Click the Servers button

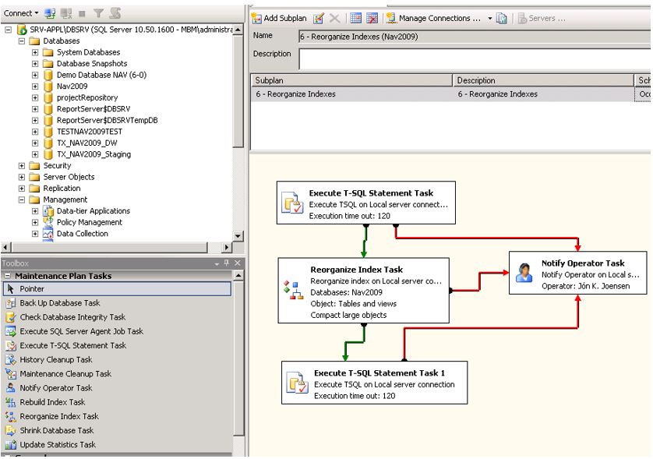tap(542, 19)
